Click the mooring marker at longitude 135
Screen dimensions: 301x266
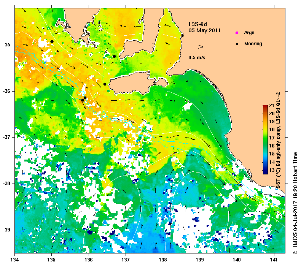[x=52, y=41]
